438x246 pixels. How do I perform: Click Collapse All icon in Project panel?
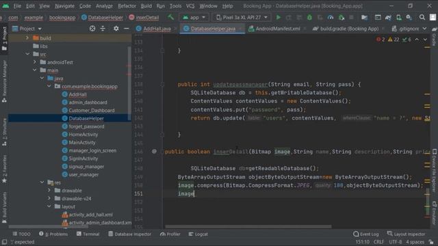point(103,29)
